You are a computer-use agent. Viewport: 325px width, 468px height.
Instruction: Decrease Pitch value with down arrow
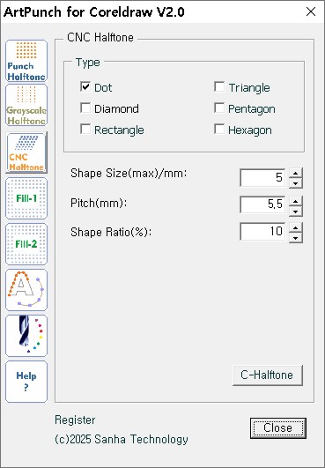click(295, 211)
